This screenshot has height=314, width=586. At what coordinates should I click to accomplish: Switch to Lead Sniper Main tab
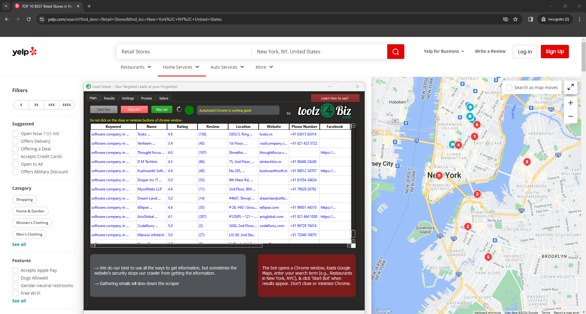93,98
